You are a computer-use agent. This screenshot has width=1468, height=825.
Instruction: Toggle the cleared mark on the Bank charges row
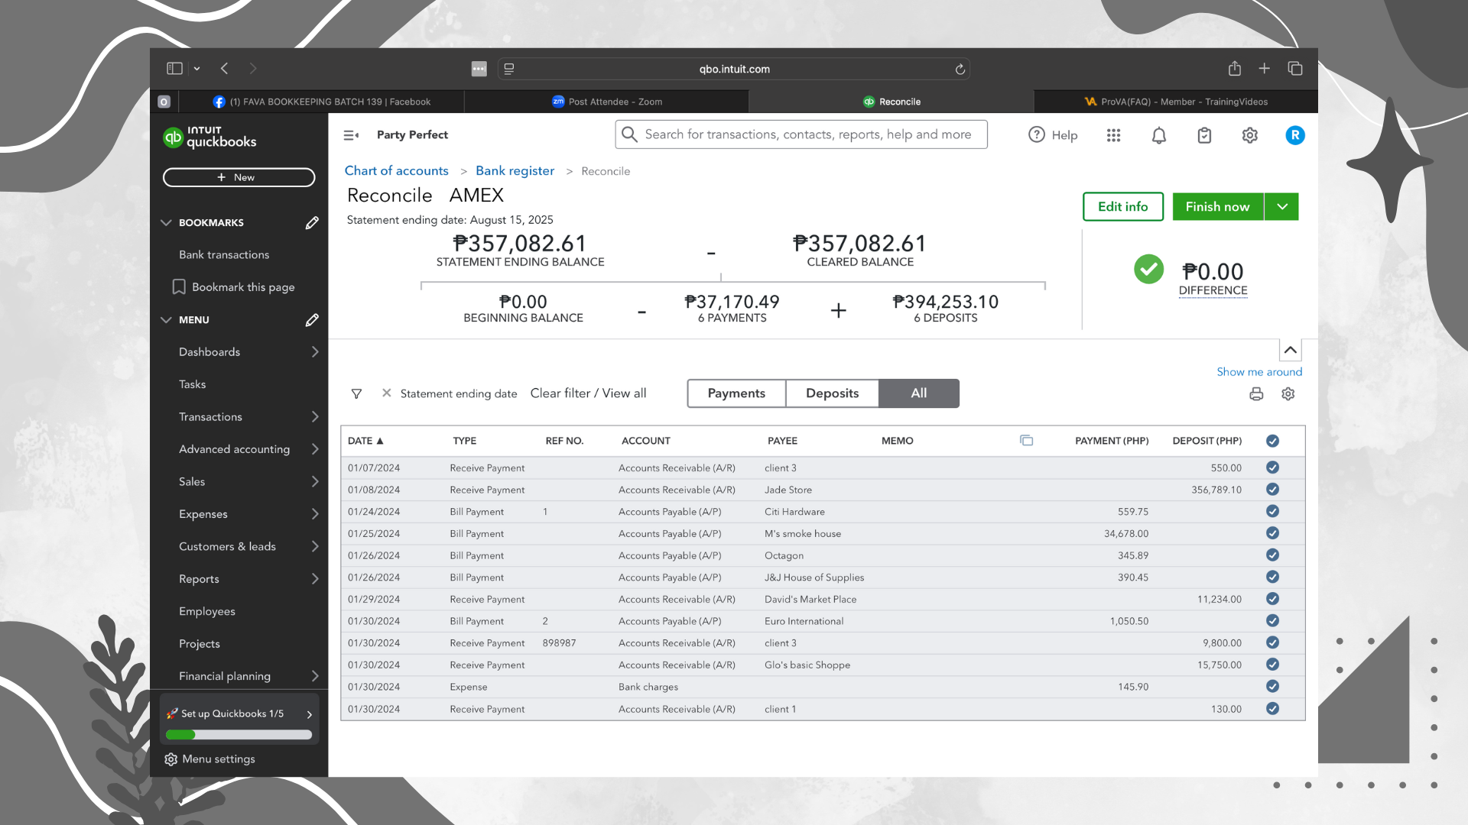pyautogui.click(x=1272, y=687)
